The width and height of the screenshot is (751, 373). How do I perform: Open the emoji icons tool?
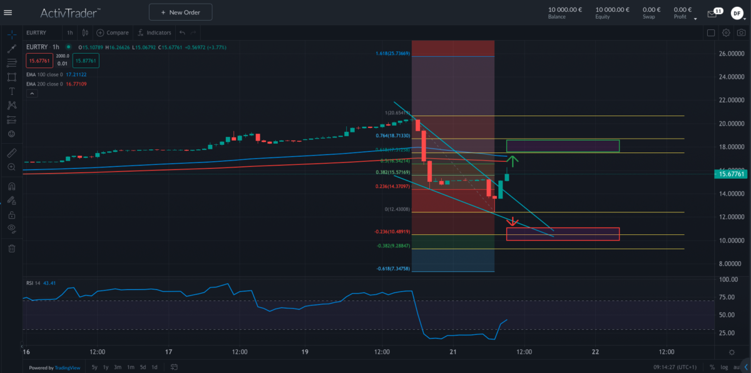point(11,134)
